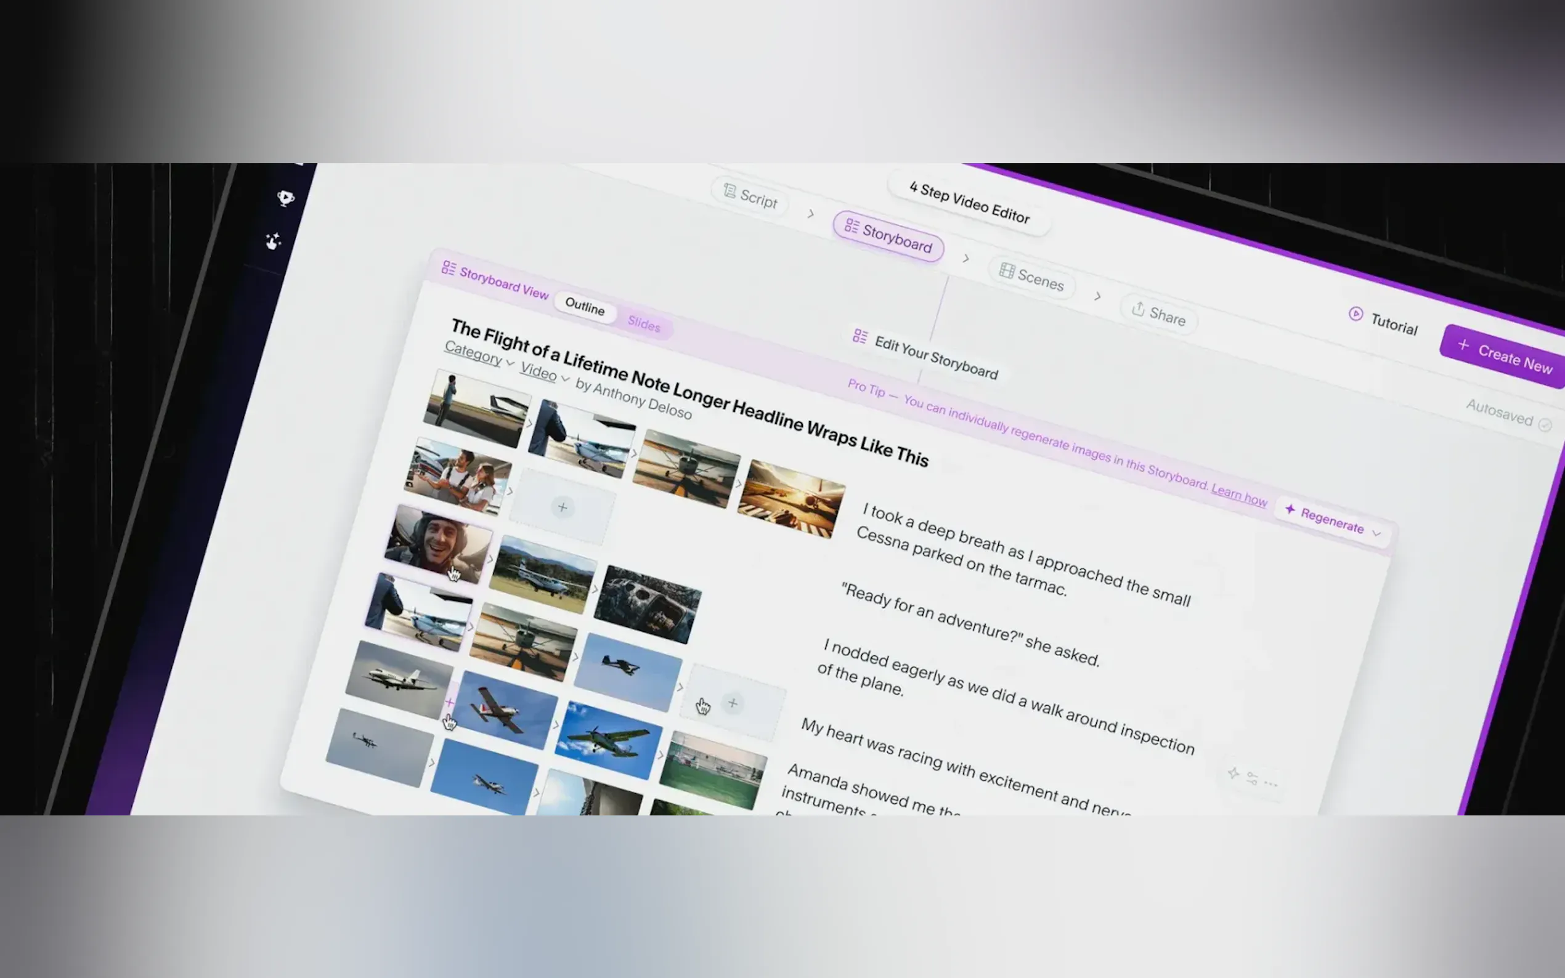Screen dimensions: 1565x978
Task: Click the sparkle icon beside paragraph text
Action: (x=1233, y=773)
